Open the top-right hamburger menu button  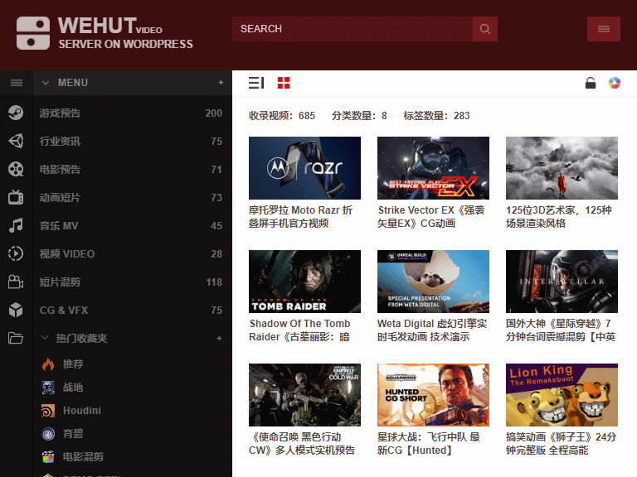point(603,29)
